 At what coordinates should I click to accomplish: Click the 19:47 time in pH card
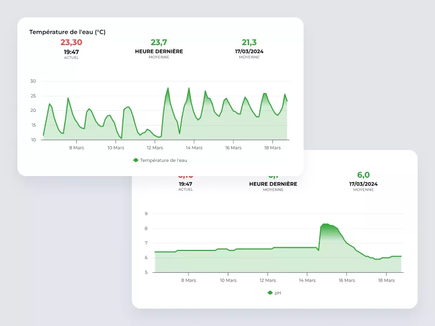pyautogui.click(x=185, y=184)
